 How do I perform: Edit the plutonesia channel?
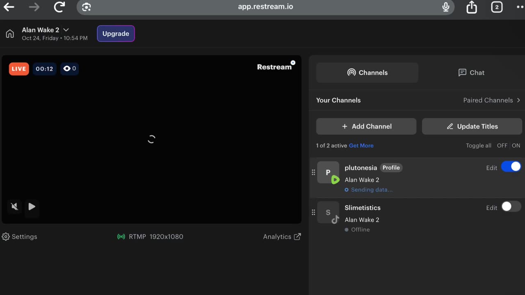[491, 168]
